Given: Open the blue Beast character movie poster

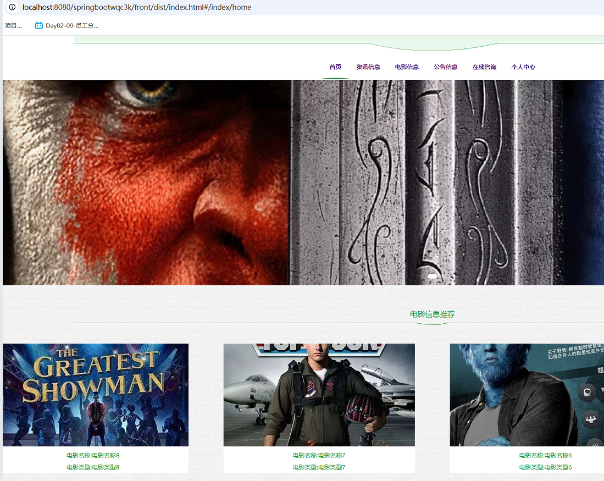Looking at the screenshot, I should click(527, 395).
